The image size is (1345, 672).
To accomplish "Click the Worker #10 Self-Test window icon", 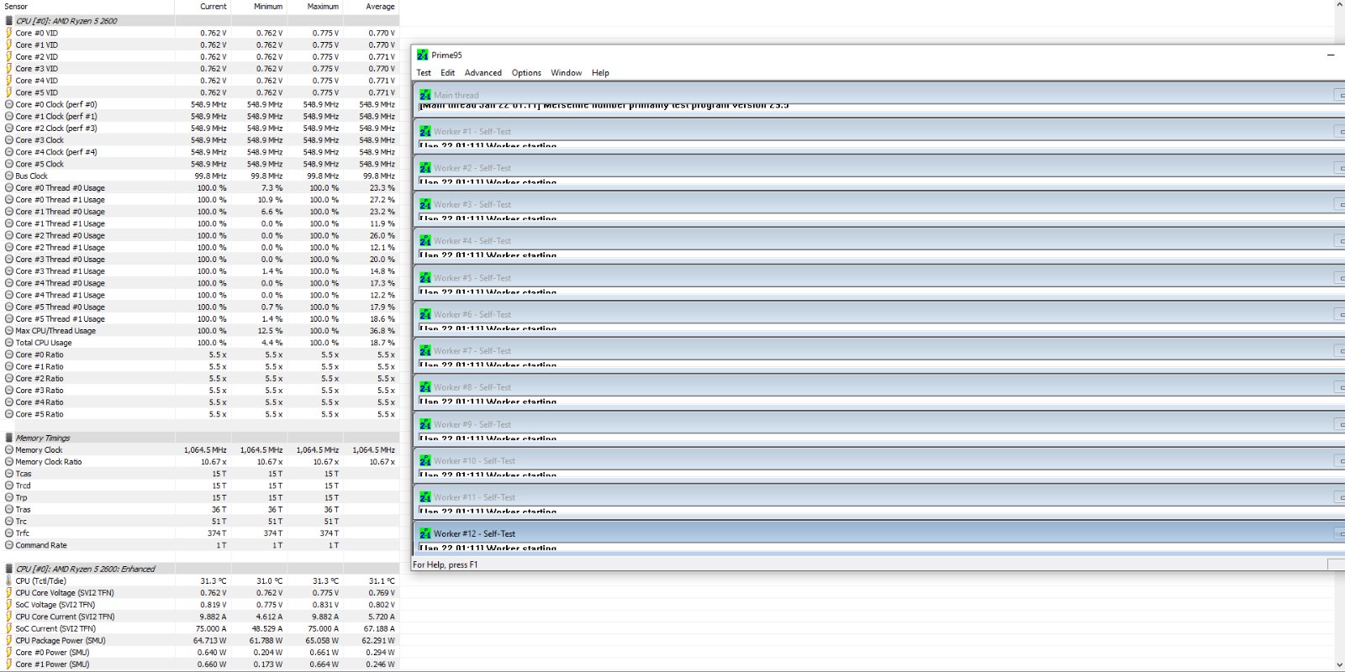I will click(425, 460).
